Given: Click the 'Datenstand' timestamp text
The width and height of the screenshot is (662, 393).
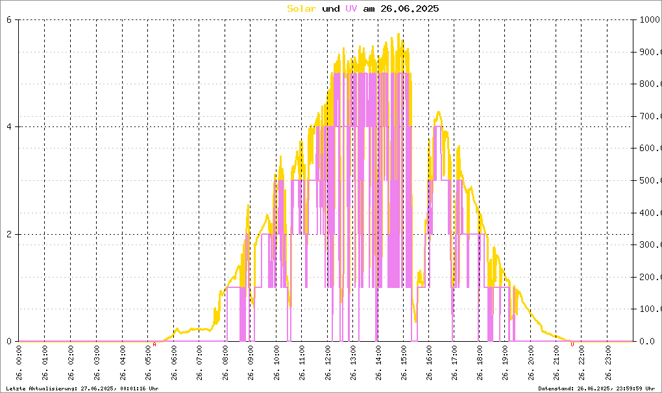Looking at the screenshot, I should point(596,388).
